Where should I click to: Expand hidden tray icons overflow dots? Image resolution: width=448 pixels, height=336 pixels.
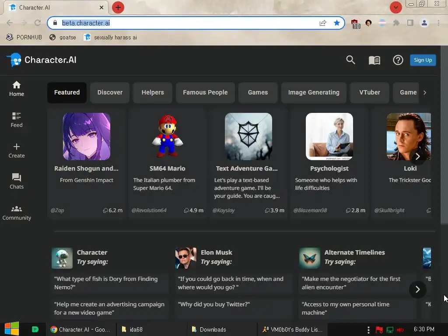click(368, 330)
